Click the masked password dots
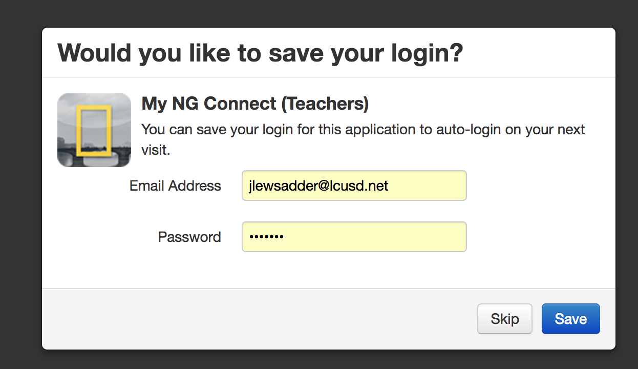The image size is (638, 369). [266, 237]
